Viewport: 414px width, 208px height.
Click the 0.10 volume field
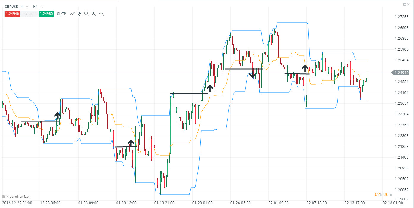29,14
